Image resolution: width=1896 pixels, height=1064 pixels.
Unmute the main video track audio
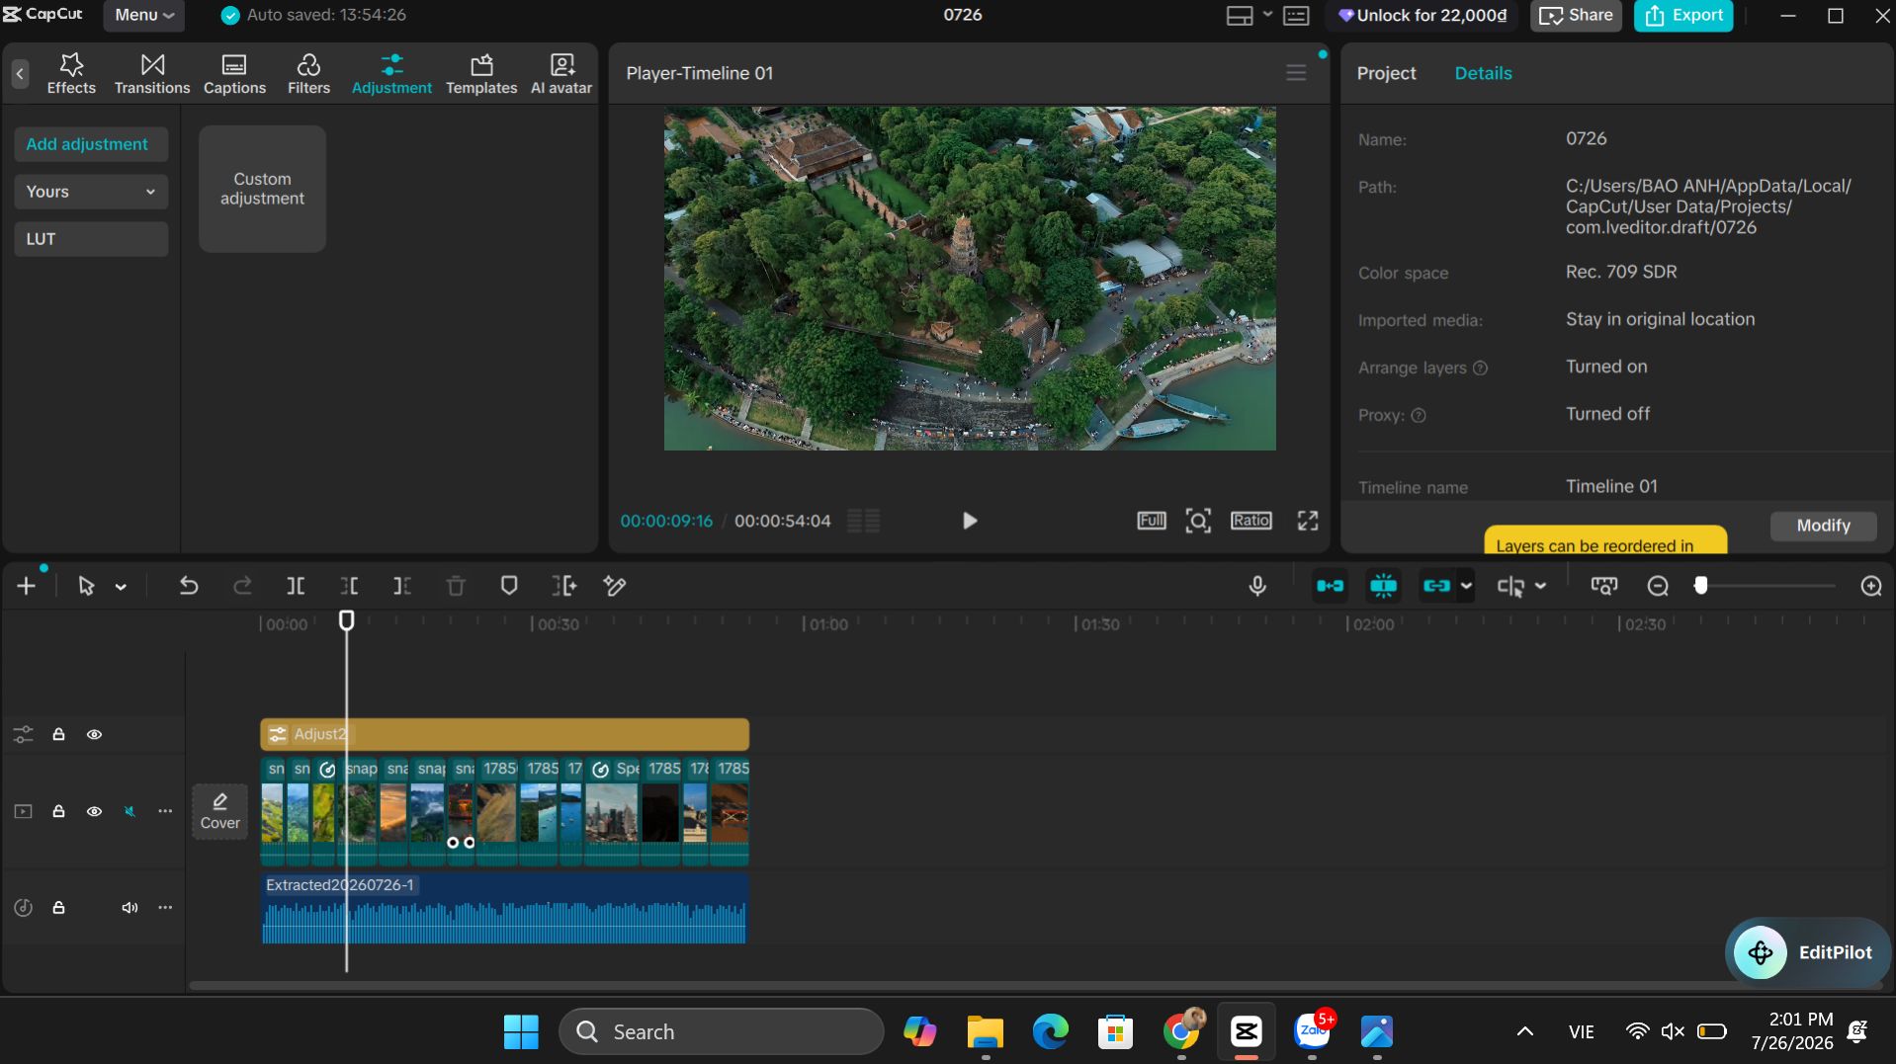click(129, 811)
